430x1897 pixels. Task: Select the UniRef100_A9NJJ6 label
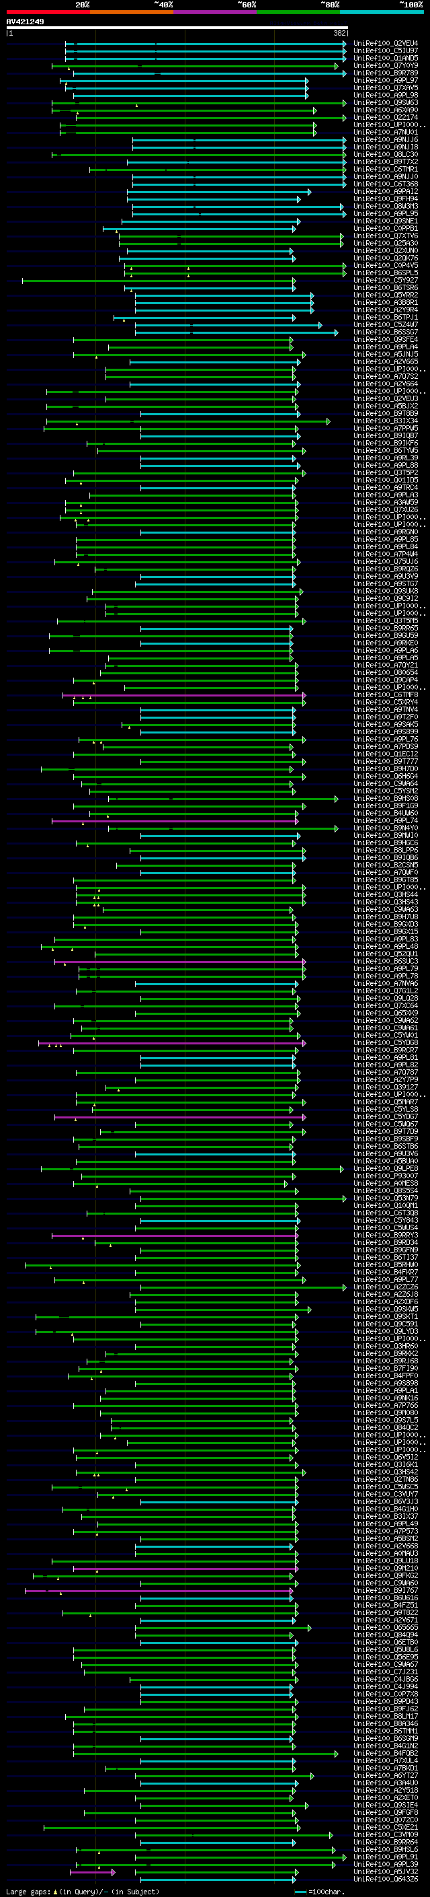386,140
